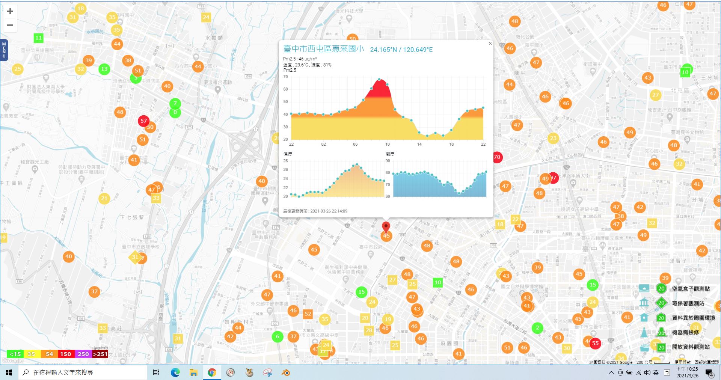Click the 臺中市政府 place icon on the map
Image resolution: width=721 pixels, height=380 pixels.
(x=371, y=254)
